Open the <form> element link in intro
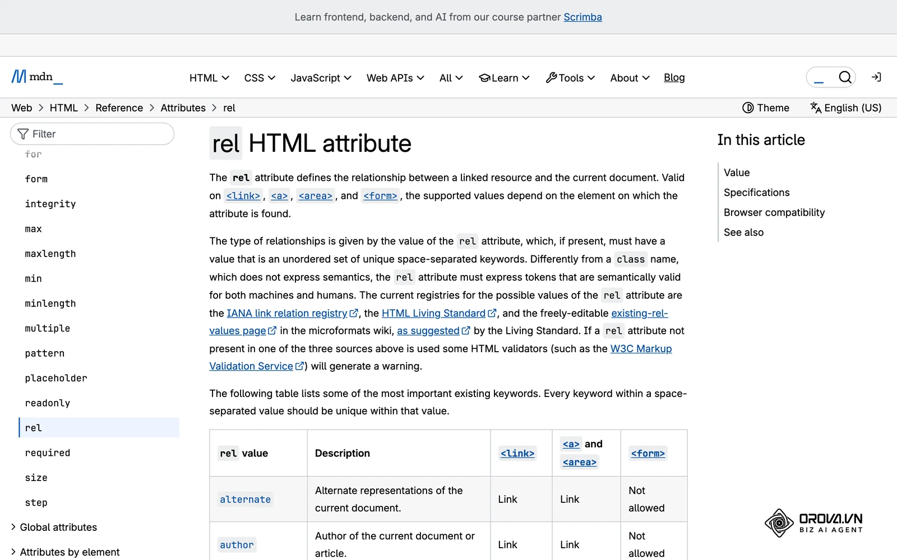 click(x=380, y=195)
